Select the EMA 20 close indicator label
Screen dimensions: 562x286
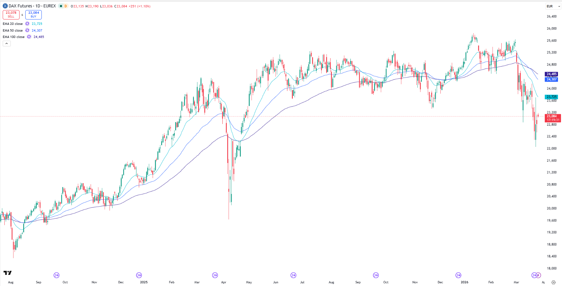pyautogui.click(x=13, y=24)
